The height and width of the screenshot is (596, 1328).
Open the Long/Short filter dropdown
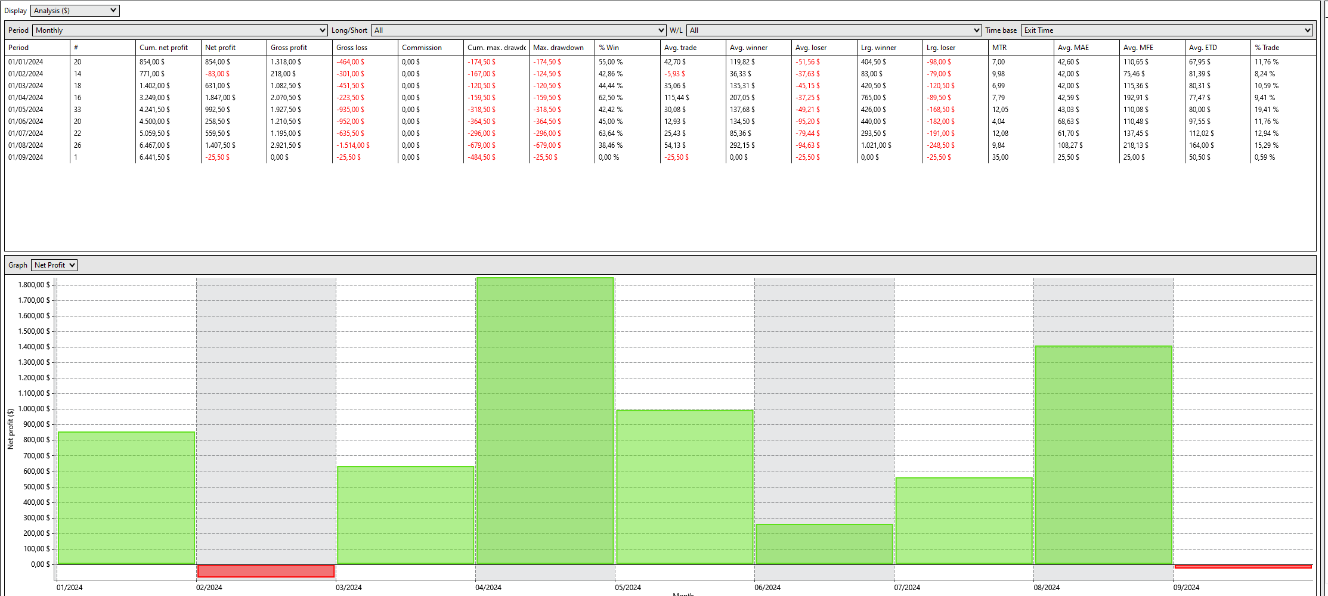pyautogui.click(x=518, y=30)
